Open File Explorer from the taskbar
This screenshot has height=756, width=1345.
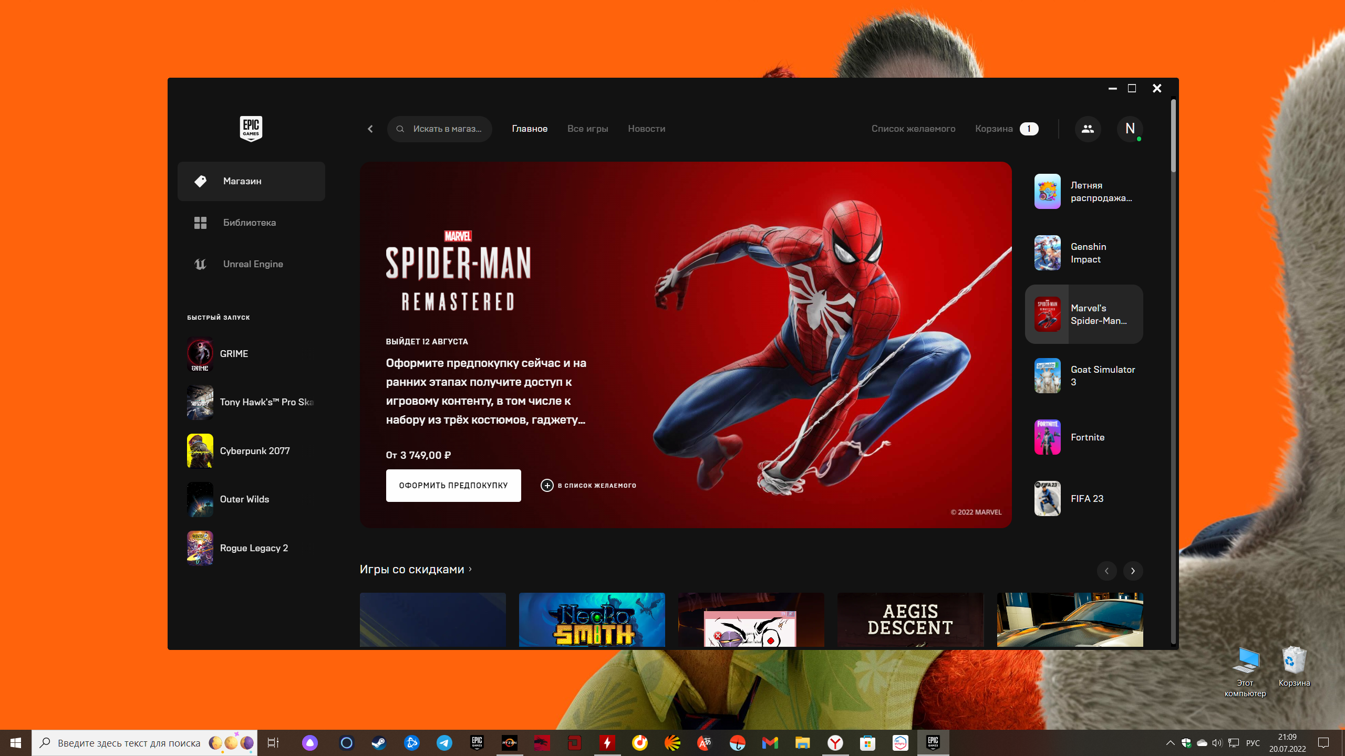[802, 743]
